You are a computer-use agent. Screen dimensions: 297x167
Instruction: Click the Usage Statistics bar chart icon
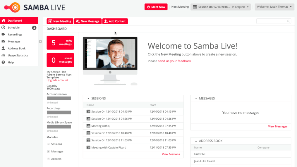4,55
